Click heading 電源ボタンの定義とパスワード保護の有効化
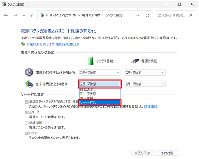 coord(59,31)
